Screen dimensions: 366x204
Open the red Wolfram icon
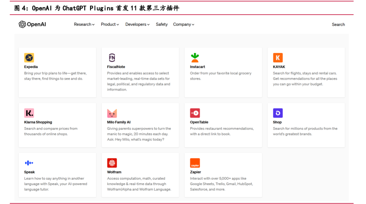click(x=112, y=163)
